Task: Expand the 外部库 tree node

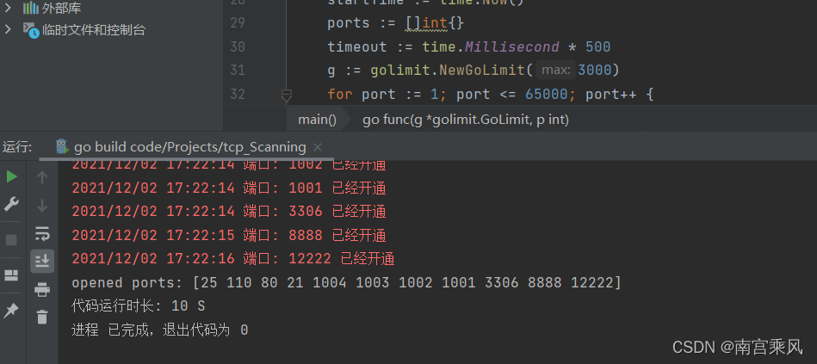Action: [x=7, y=8]
